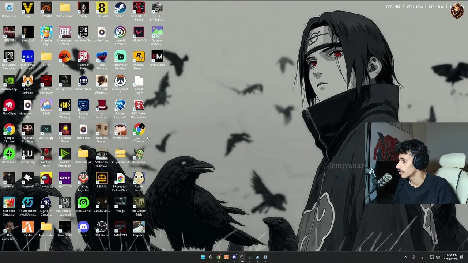Select the Brawlhalla desktop shortcut
The height and width of the screenshot is (263, 468).
coord(139,156)
